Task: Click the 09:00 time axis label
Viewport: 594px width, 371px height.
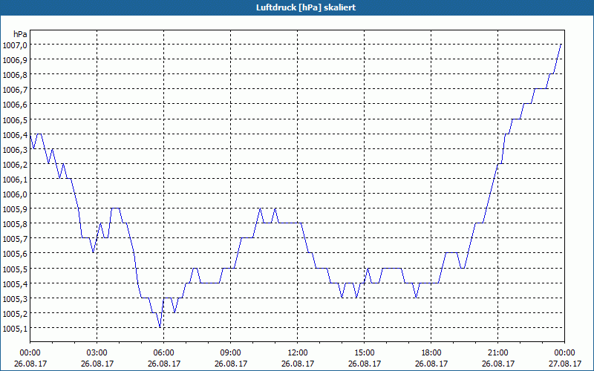Action: (230, 353)
